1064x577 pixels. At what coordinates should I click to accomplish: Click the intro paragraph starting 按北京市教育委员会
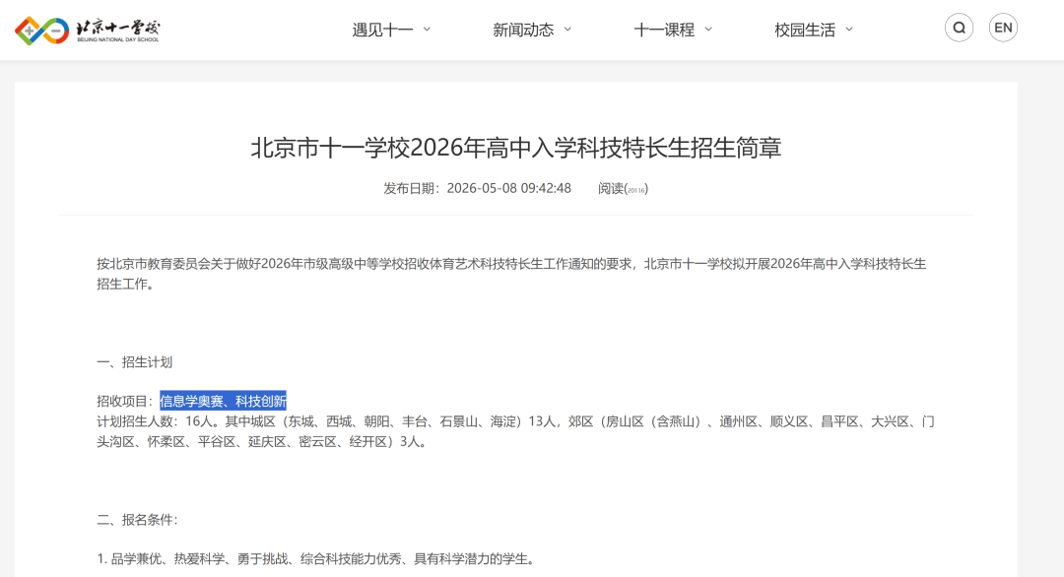click(x=511, y=274)
